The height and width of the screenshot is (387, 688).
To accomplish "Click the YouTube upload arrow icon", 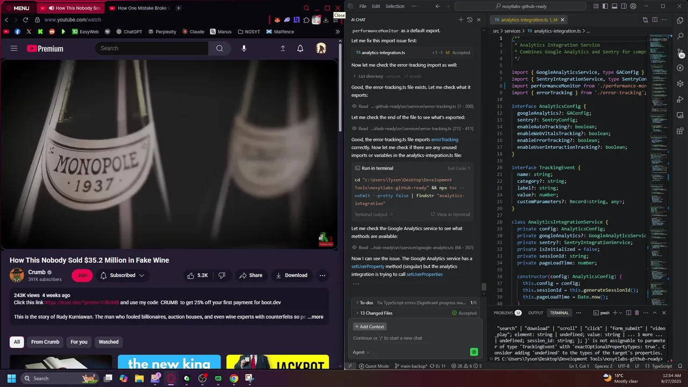I will coord(283,48).
